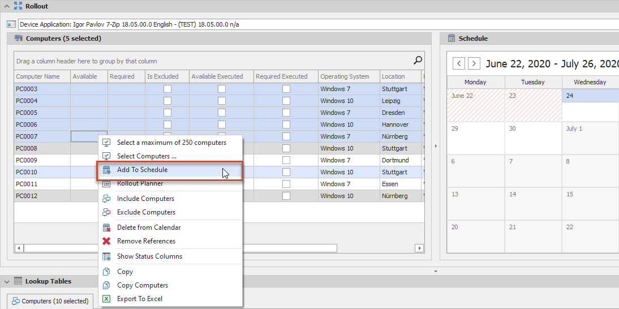
Task: Click the Exclude Computers icon
Action: [x=106, y=212]
